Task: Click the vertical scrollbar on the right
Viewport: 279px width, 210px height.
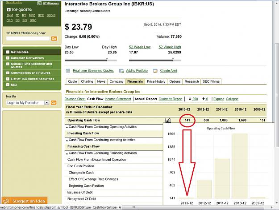Action: pos(276,95)
